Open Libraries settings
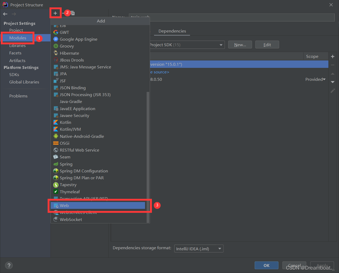The image size is (339, 273). pos(17,45)
